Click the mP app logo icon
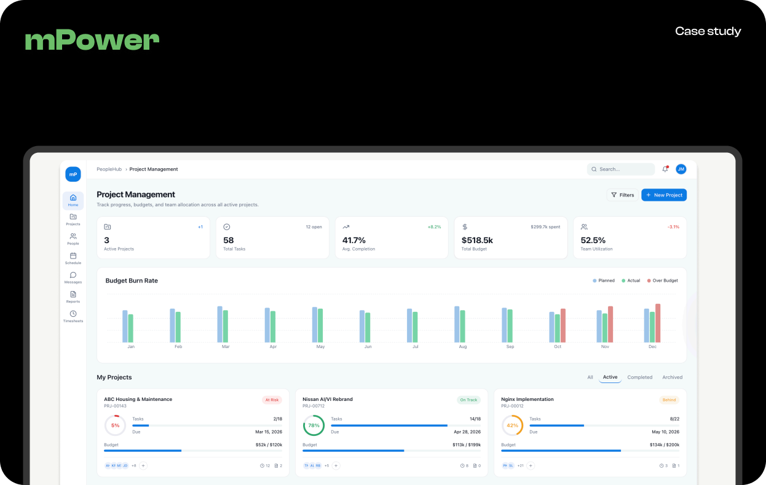Image resolution: width=766 pixels, height=485 pixels. tap(73, 174)
